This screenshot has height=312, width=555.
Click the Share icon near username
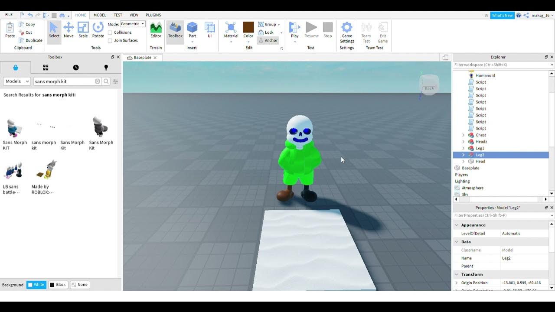[526, 15]
